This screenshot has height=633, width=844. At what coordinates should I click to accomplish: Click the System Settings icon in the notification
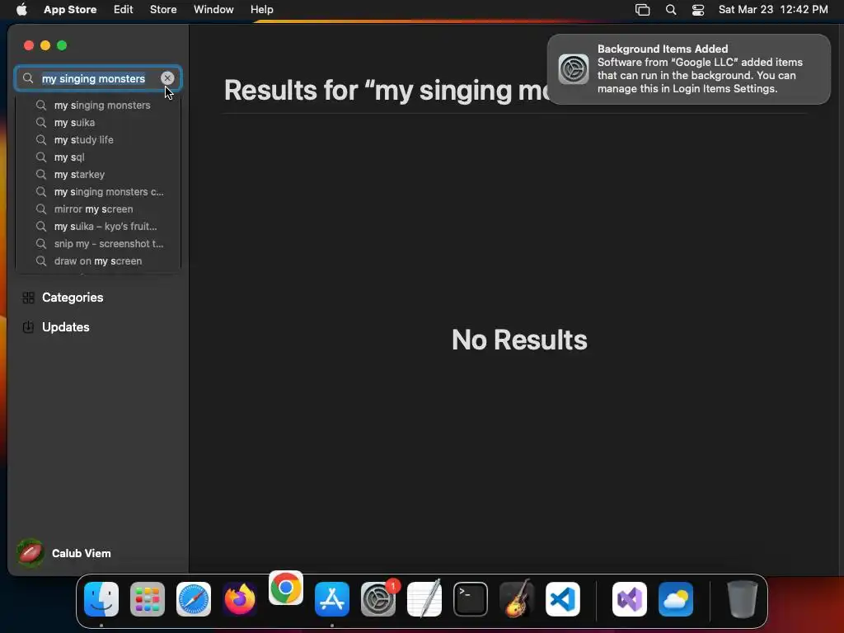[x=574, y=69]
